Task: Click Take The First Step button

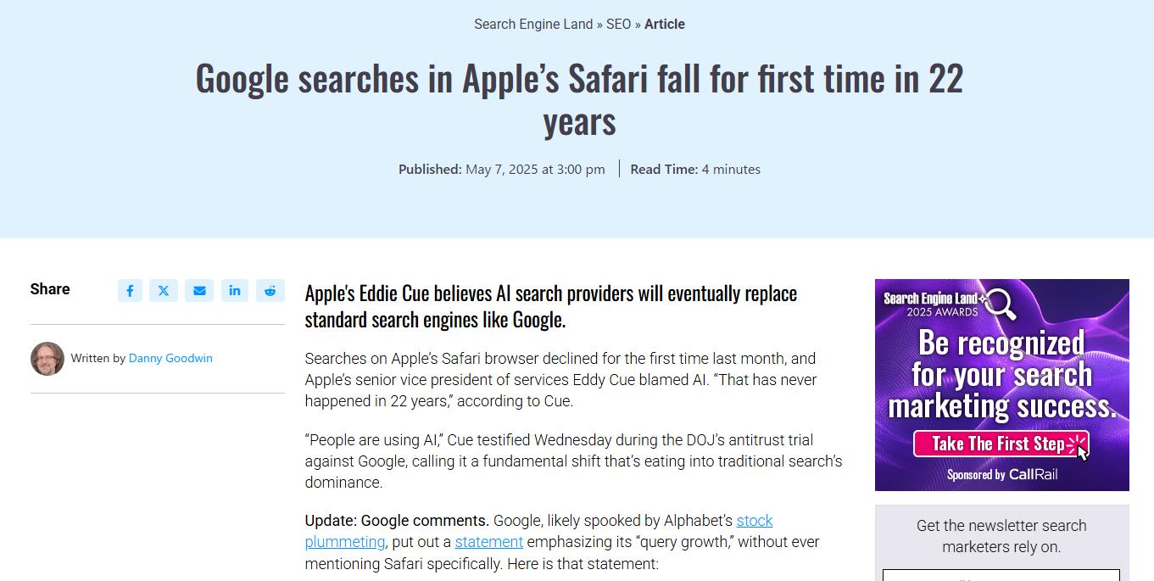Action: tap(1001, 444)
